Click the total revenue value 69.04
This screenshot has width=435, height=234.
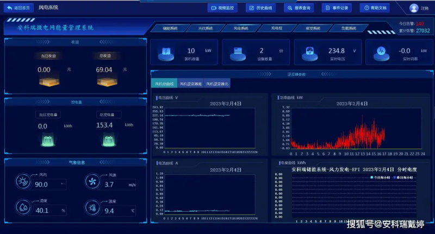104,70
